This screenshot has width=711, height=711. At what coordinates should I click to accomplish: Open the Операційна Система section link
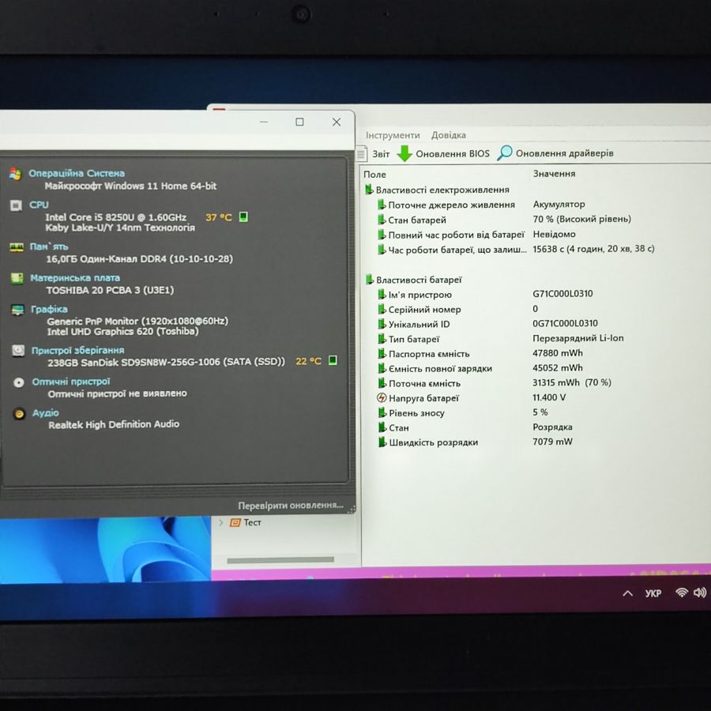coord(76,173)
